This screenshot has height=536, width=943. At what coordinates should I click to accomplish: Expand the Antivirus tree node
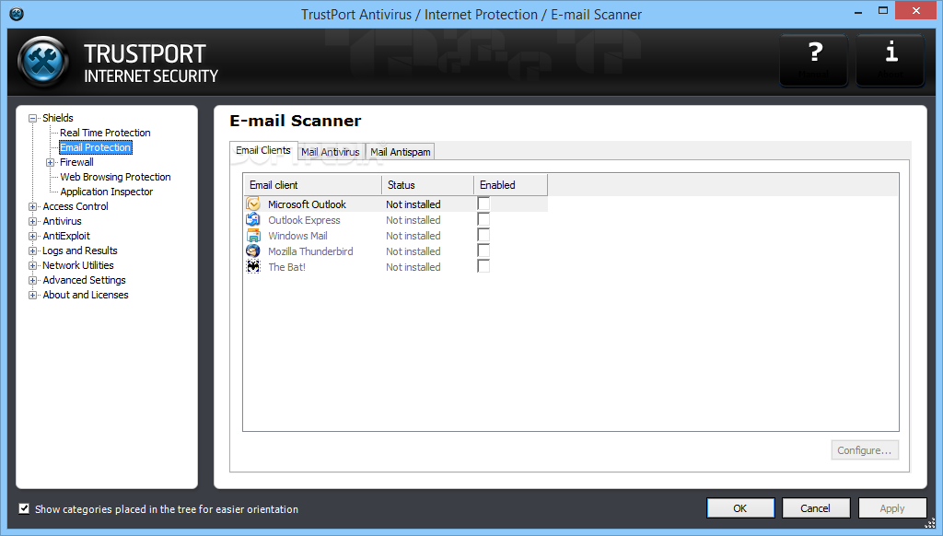(x=33, y=221)
